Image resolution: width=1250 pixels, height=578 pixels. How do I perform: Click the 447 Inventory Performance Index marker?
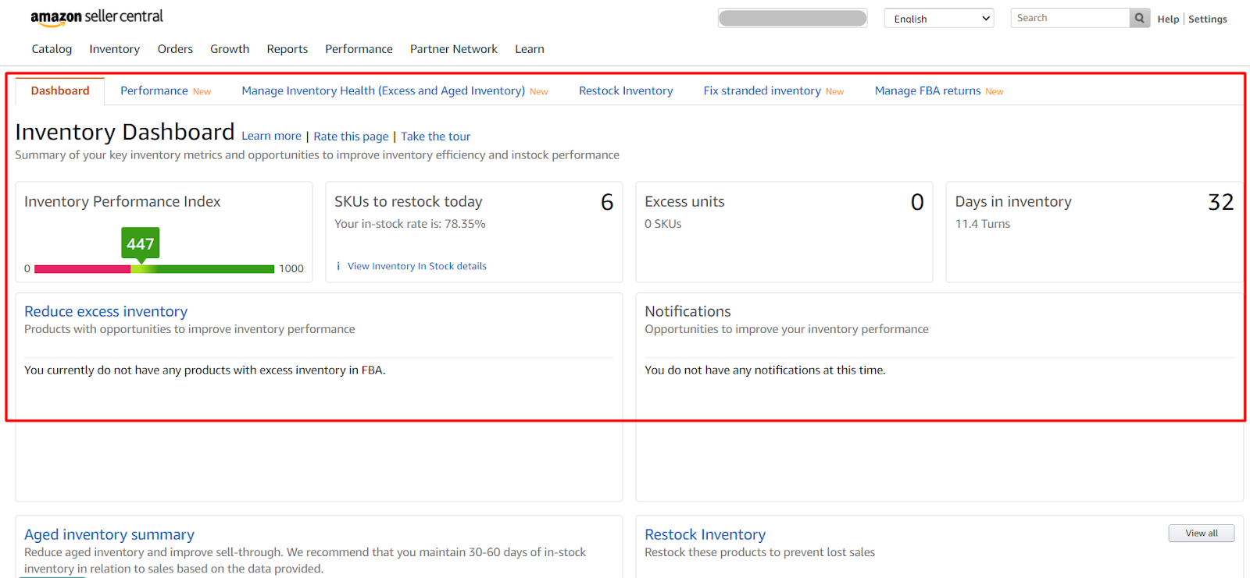tap(141, 243)
